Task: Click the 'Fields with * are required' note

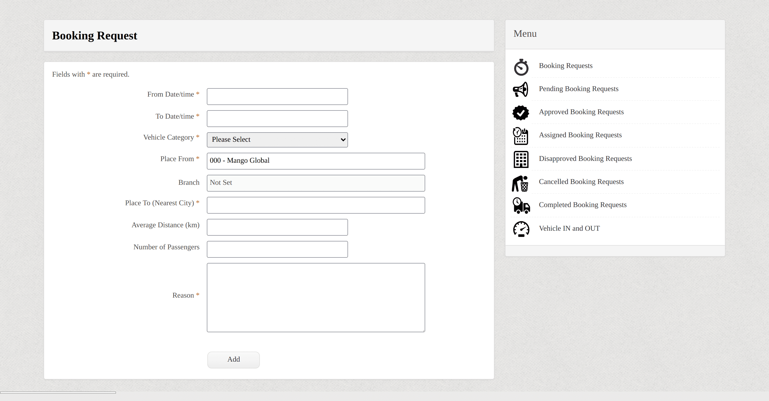Action: [x=91, y=74]
